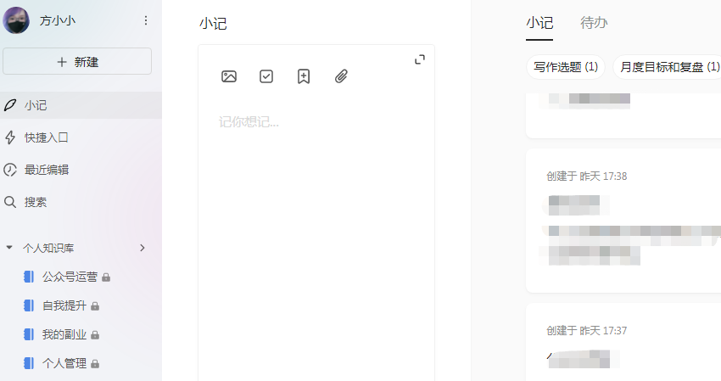
Task: Add a to-do checkbox to note
Action: click(266, 76)
